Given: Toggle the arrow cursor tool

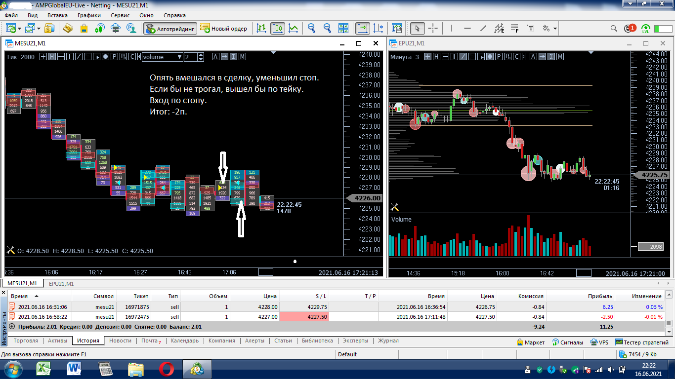Looking at the screenshot, I should point(418,28).
